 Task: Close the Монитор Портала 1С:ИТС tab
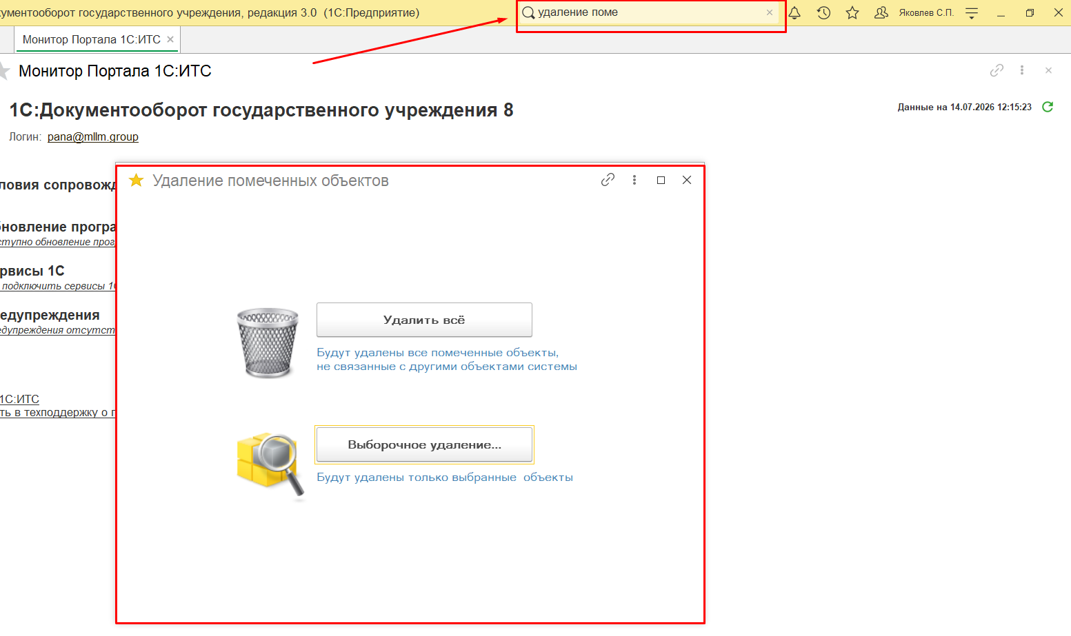coord(170,39)
